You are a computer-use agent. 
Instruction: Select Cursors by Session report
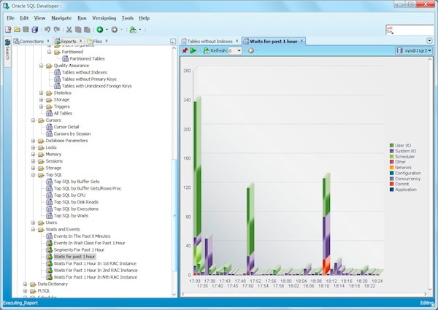click(x=72, y=134)
